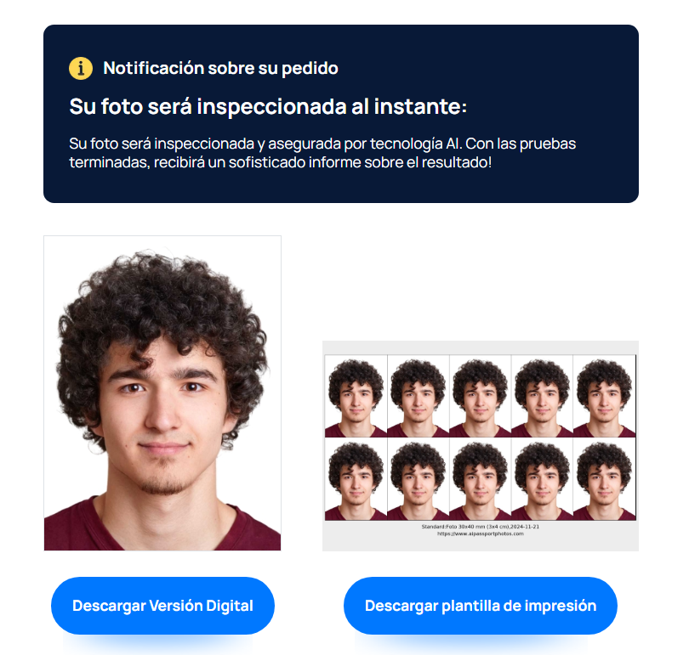Click the Notificación sobre su pedido title
The width and height of the screenshot is (689, 655).
pyautogui.click(x=220, y=68)
